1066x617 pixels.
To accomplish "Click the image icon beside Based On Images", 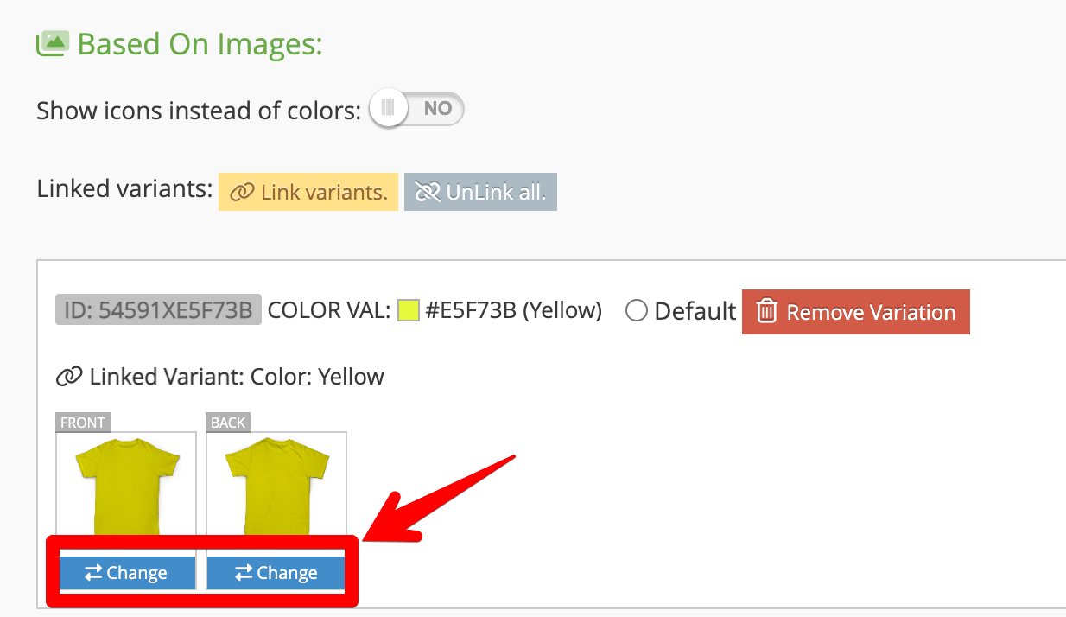I will [x=52, y=43].
